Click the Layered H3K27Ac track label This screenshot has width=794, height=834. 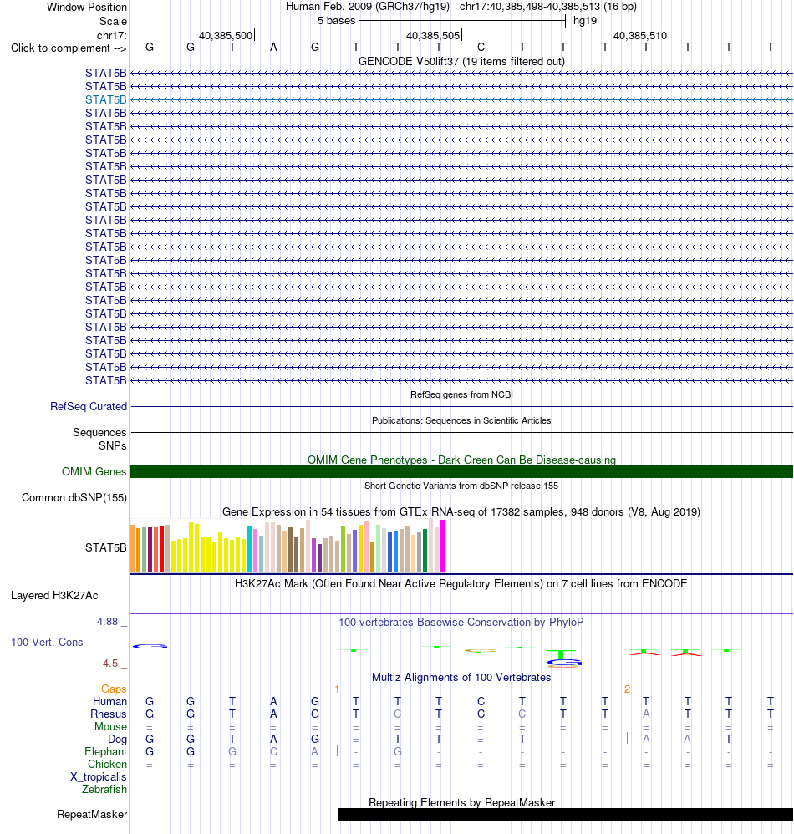[x=54, y=596]
